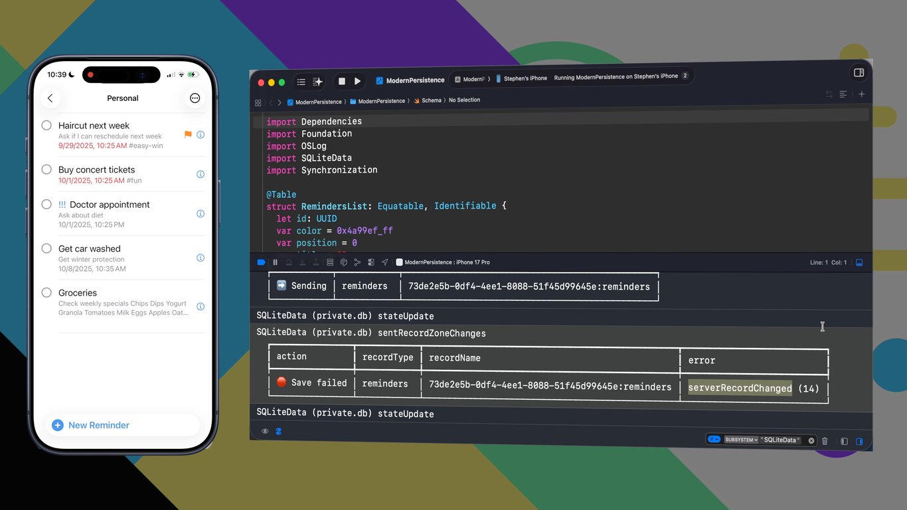Image resolution: width=907 pixels, height=510 pixels.
Task: Change the SUBSYSTEM filter token type
Action: coord(741,440)
